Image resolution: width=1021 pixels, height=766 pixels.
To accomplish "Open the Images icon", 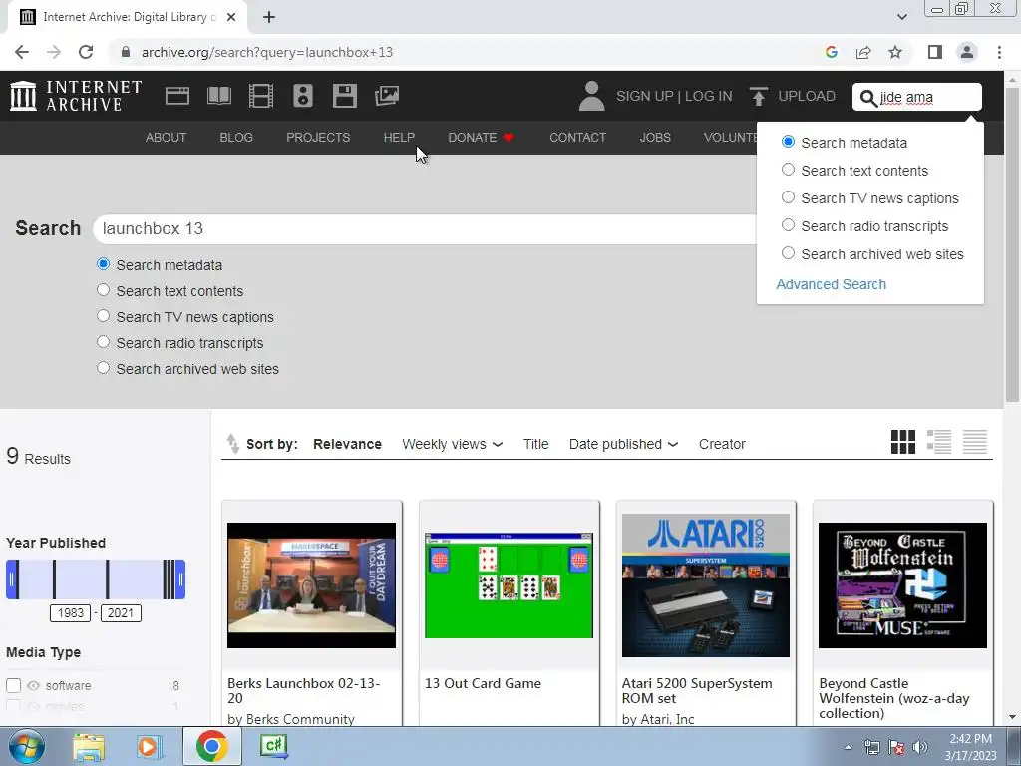I will pyautogui.click(x=387, y=96).
